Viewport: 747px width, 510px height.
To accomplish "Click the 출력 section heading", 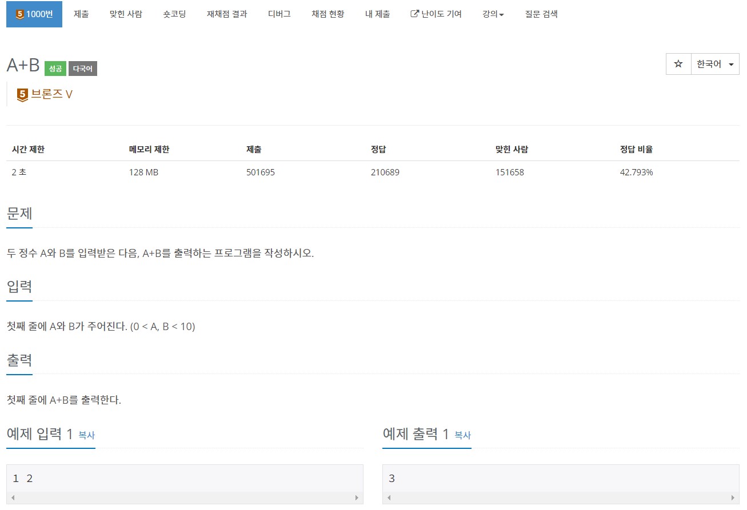I will tap(19, 360).
